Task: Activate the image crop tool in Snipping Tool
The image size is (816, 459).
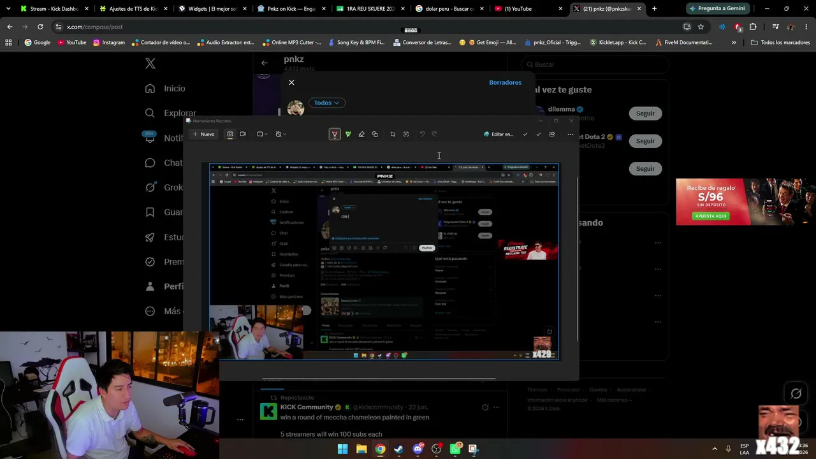Action: tap(393, 134)
